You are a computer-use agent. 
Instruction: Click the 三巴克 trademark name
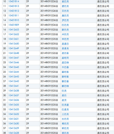coord(65,114)
